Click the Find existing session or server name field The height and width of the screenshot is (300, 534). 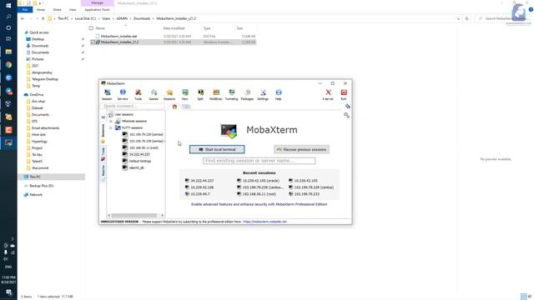tap(259, 161)
